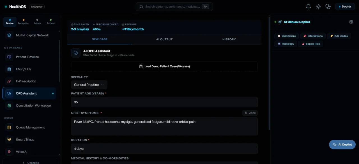This screenshot has height=164, width=359.
Task: Click the Sepsis Risk chip
Action: [x=311, y=44]
